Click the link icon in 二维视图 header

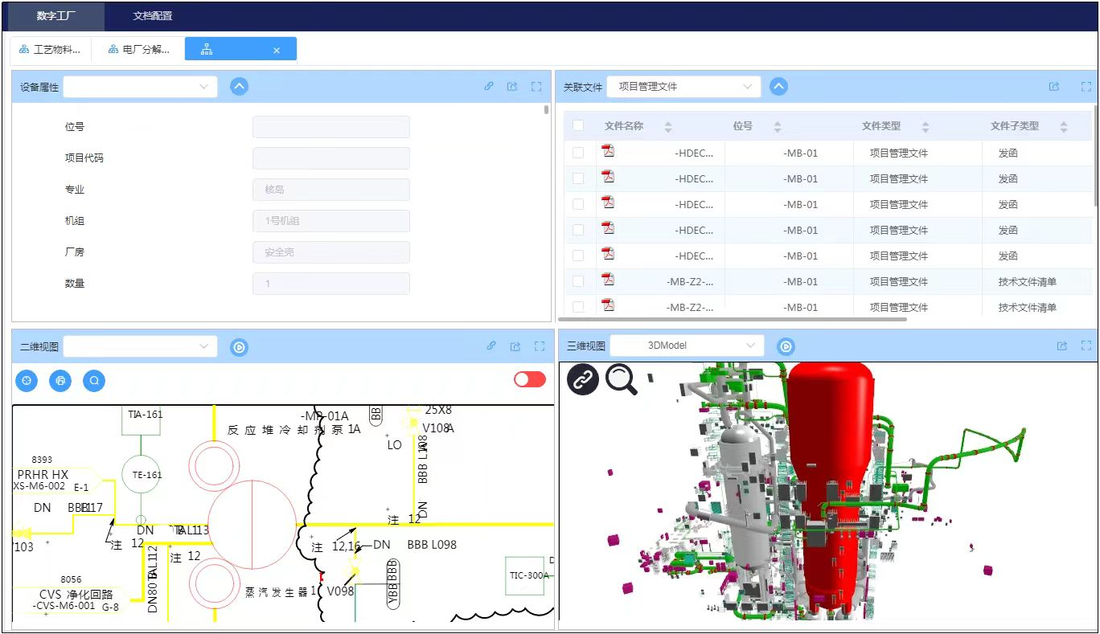point(491,346)
